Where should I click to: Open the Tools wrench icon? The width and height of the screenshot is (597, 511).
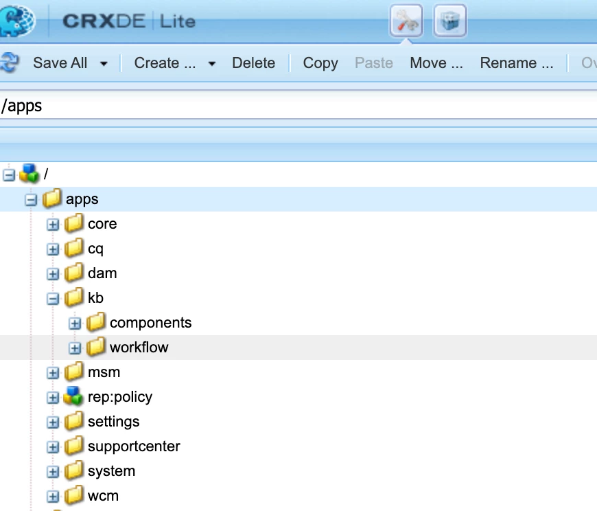pos(406,21)
